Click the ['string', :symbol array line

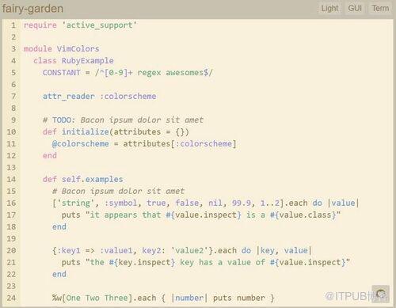206,203
